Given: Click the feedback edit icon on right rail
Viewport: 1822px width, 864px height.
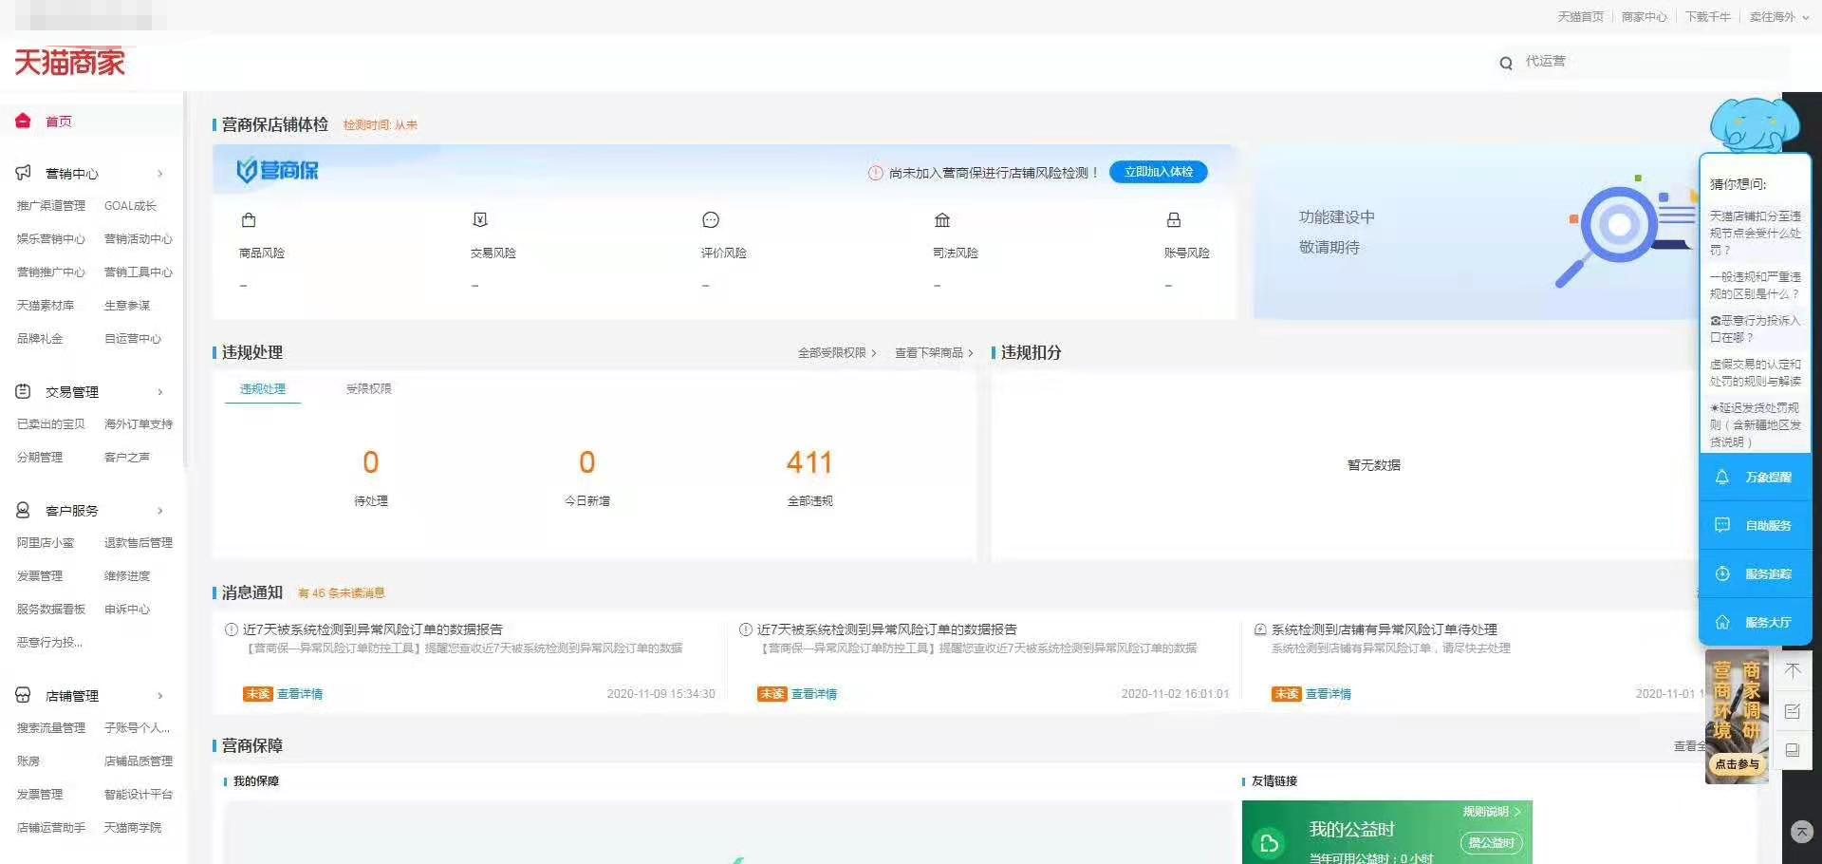Looking at the screenshot, I should (1793, 711).
